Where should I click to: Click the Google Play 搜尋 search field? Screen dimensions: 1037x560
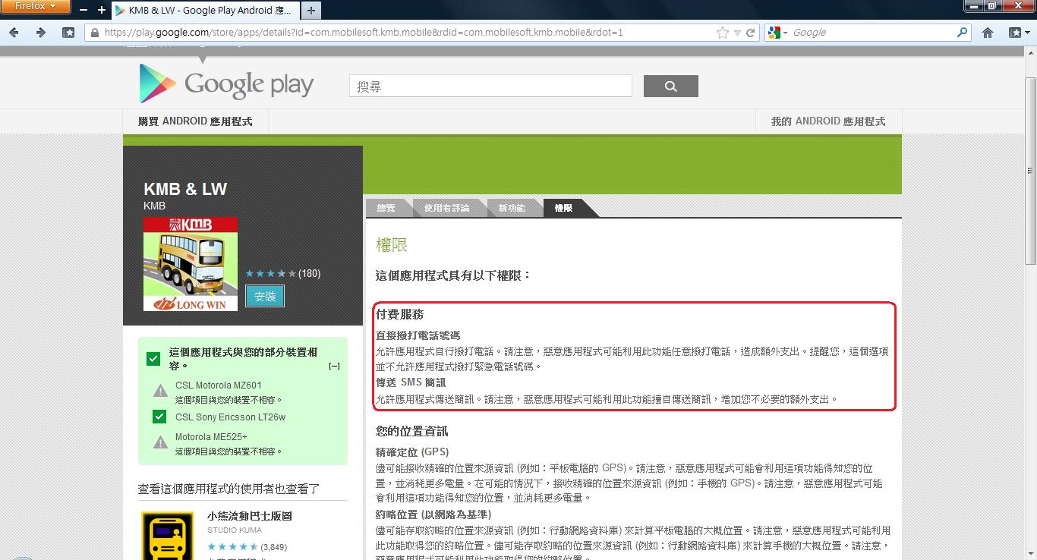490,87
